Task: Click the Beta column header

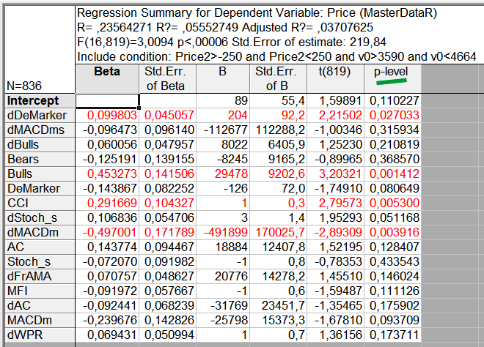Action: 107,78
